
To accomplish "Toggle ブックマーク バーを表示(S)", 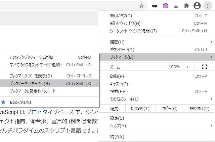I will pyautogui.click(x=49, y=76).
